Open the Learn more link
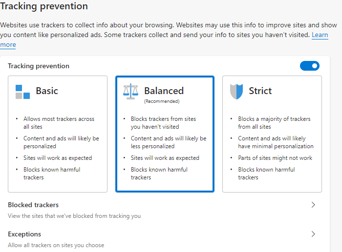This screenshot has height=252, width=342. click(x=320, y=35)
